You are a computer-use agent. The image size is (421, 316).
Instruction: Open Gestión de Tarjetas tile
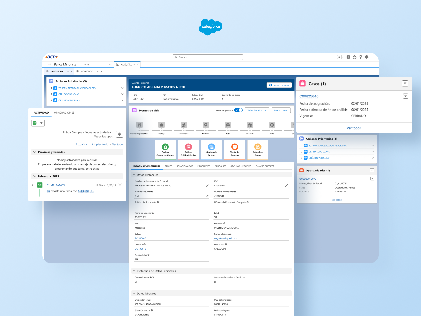coord(212,150)
